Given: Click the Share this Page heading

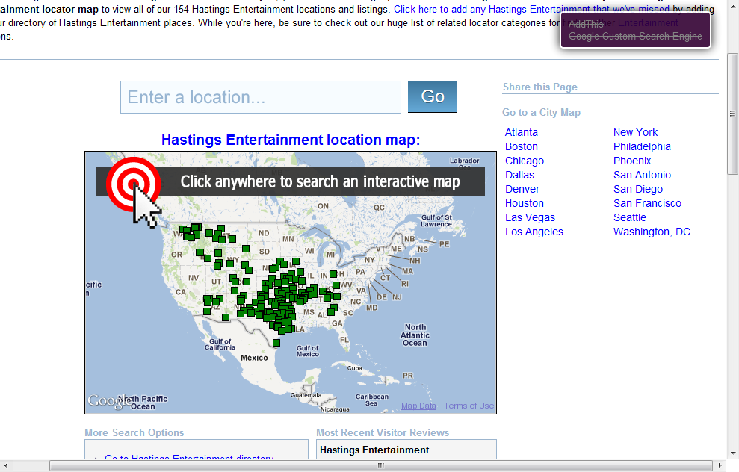Looking at the screenshot, I should point(539,87).
